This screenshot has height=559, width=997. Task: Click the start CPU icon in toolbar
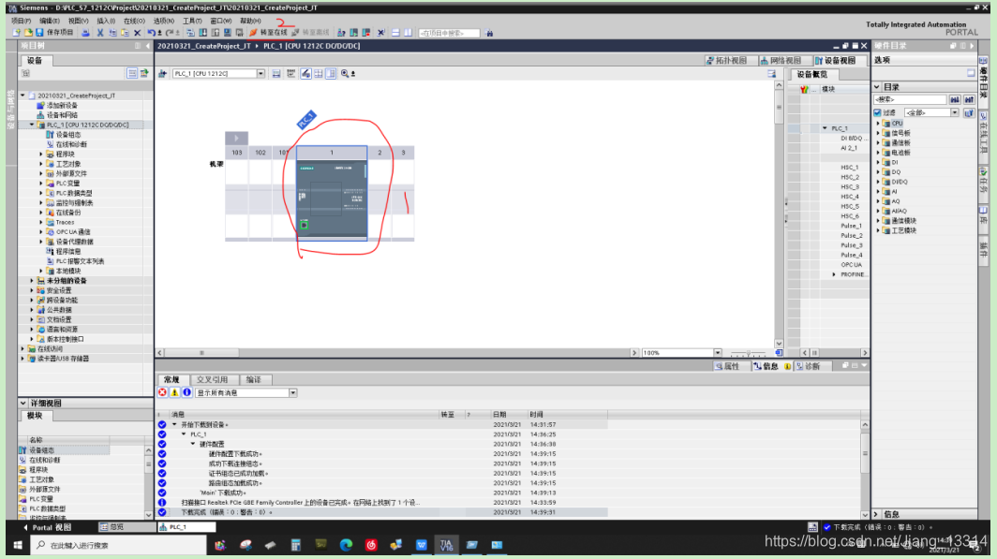354,33
